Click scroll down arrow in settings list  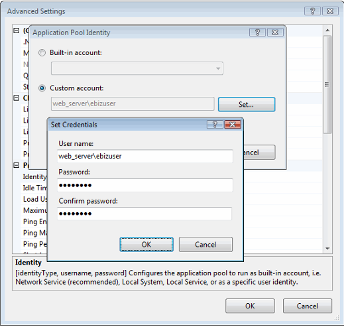327,249
